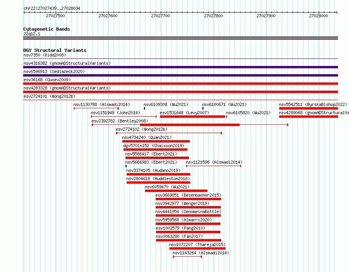Select the nsv4316382 gnomAD purple variant bar
This screenshot has width=349, height=272.
click(x=180, y=67)
